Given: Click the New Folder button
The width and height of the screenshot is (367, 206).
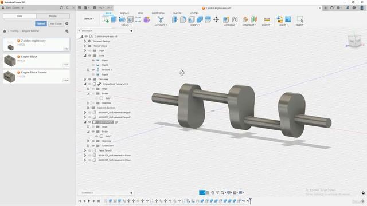Looking at the screenshot, I should click(56, 23).
